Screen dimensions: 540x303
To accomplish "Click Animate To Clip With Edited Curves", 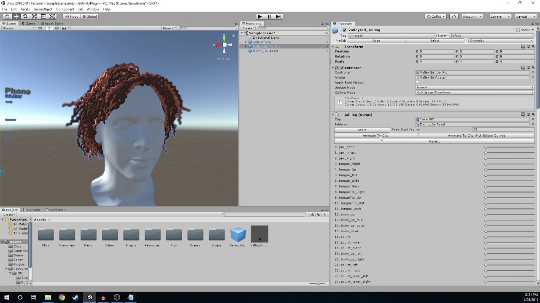I will click(x=476, y=136).
